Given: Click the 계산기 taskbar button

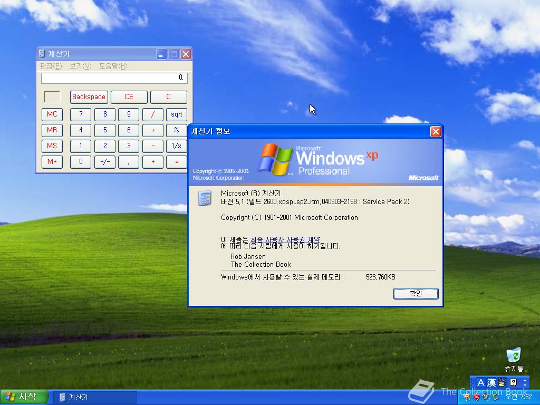Looking at the screenshot, I should (x=95, y=398).
